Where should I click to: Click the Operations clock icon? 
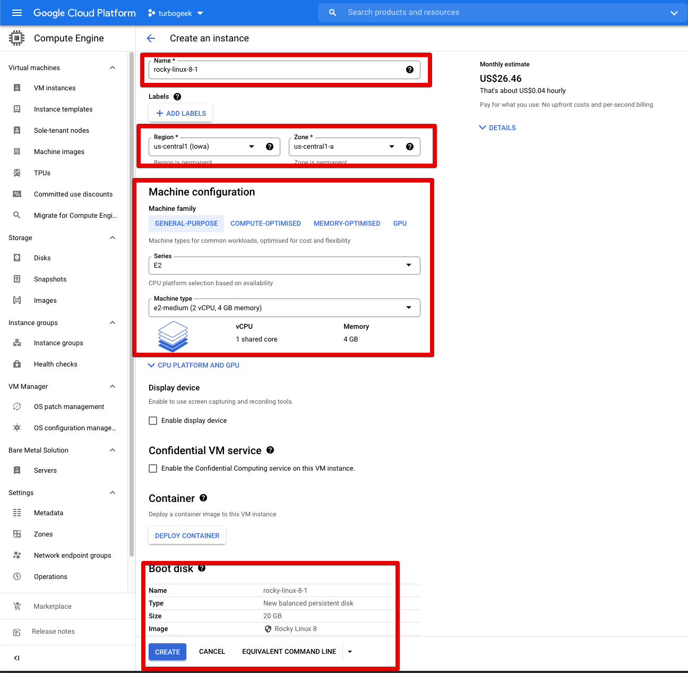point(17,576)
